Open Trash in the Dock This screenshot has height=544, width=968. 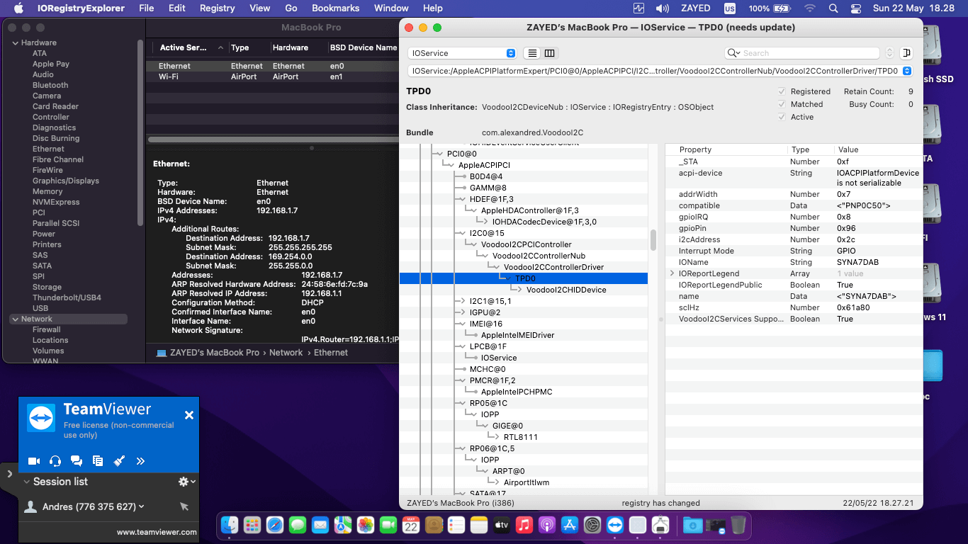coord(738,525)
